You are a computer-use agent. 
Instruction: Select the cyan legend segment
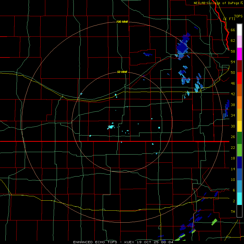[x=239, y=199]
